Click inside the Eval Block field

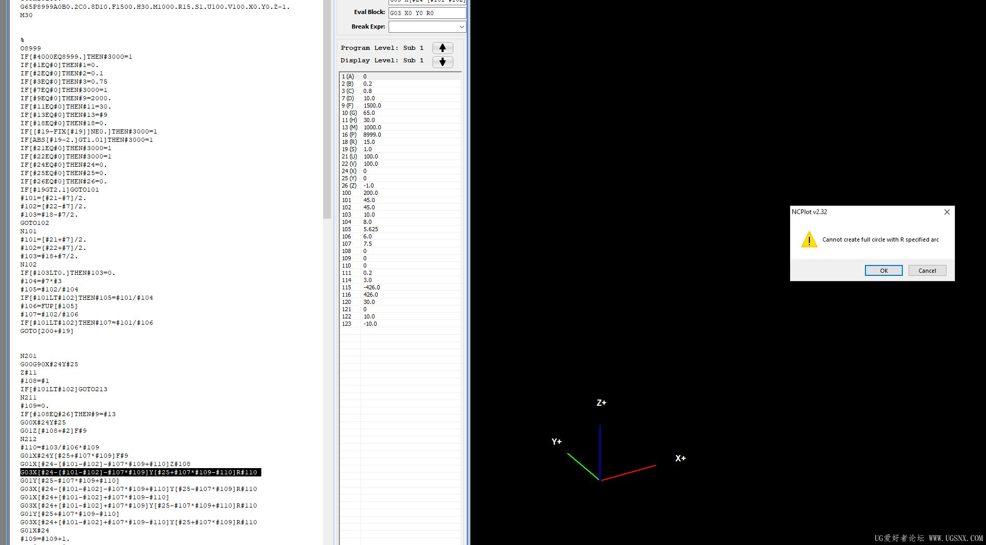tap(427, 13)
